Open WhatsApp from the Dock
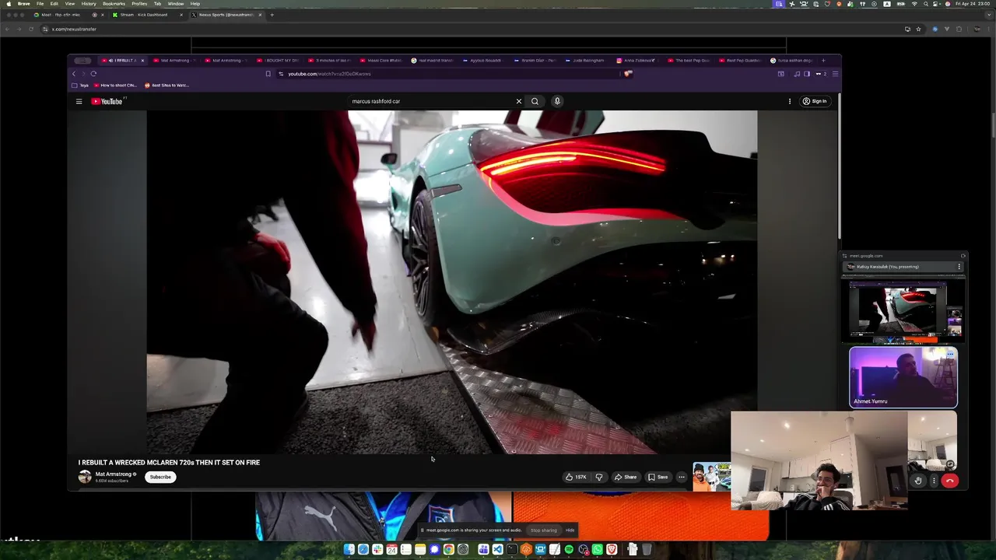The image size is (996, 560). (x=598, y=550)
